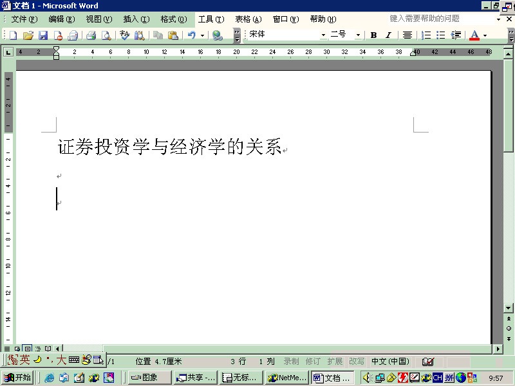Print the document with the printer icon
The image size is (515, 386).
click(x=91, y=35)
